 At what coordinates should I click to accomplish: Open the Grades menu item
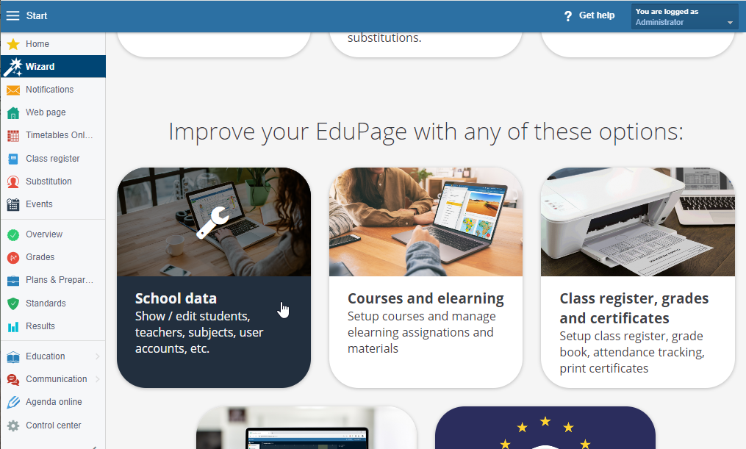coord(53,257)
